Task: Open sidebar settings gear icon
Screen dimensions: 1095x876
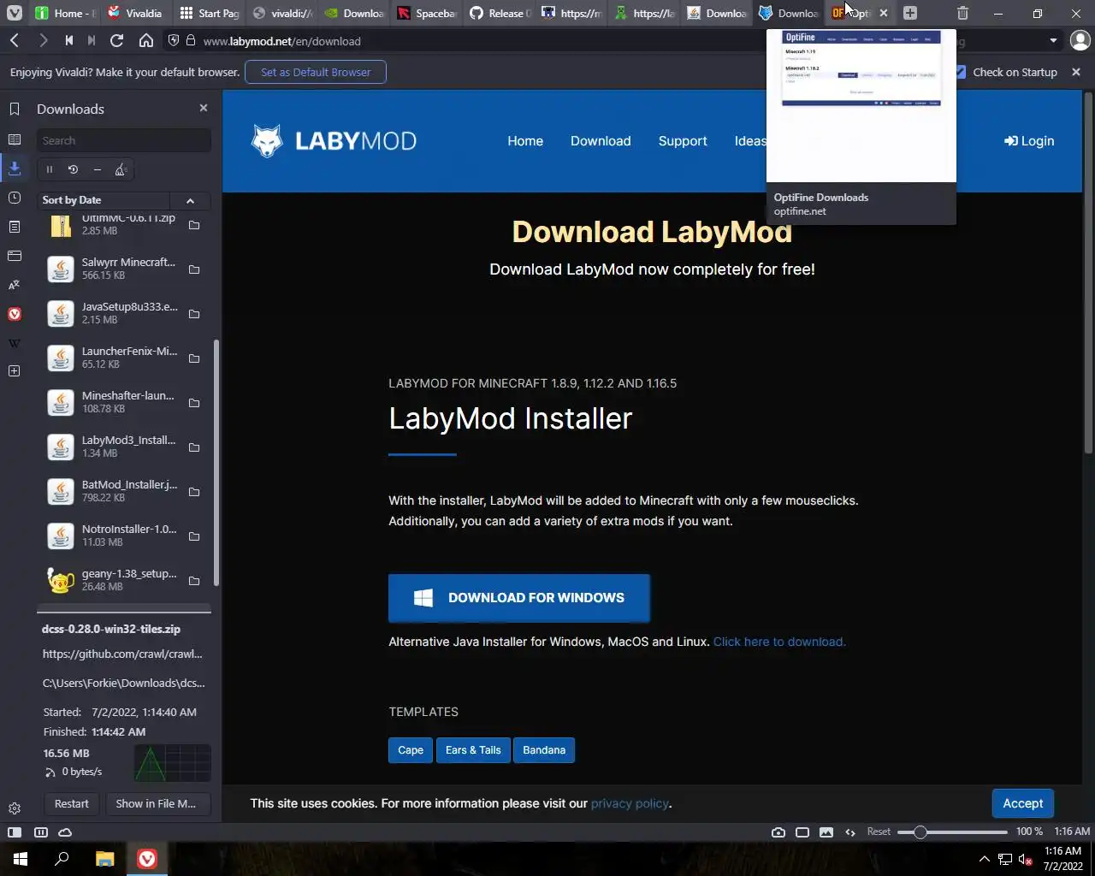Action: [x=15, y=808]
